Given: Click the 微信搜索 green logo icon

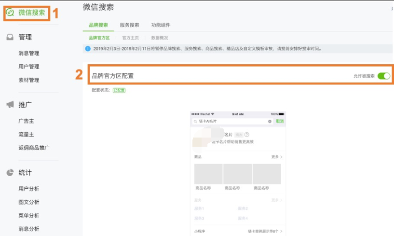Looking at the screenshot, I should (10, 12).
